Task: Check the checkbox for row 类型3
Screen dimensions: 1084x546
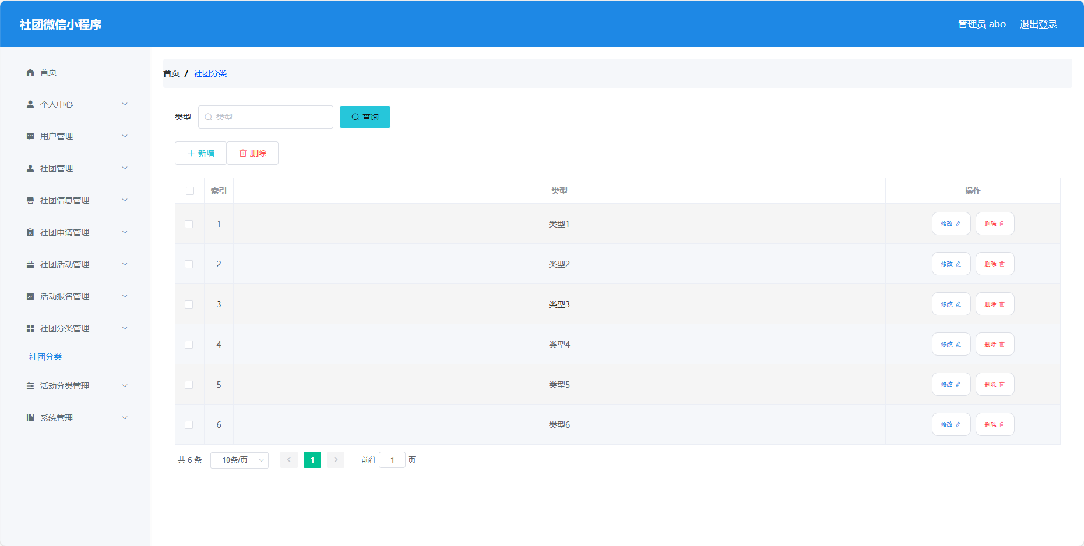Action: point(189,304)
